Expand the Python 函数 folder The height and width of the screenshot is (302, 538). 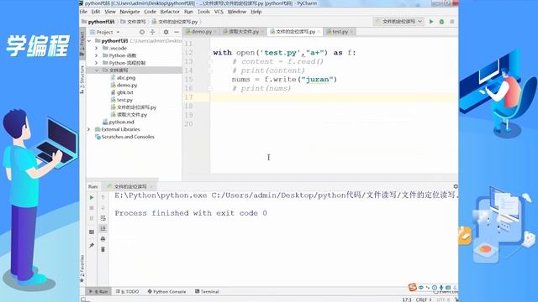click(97, 55)
